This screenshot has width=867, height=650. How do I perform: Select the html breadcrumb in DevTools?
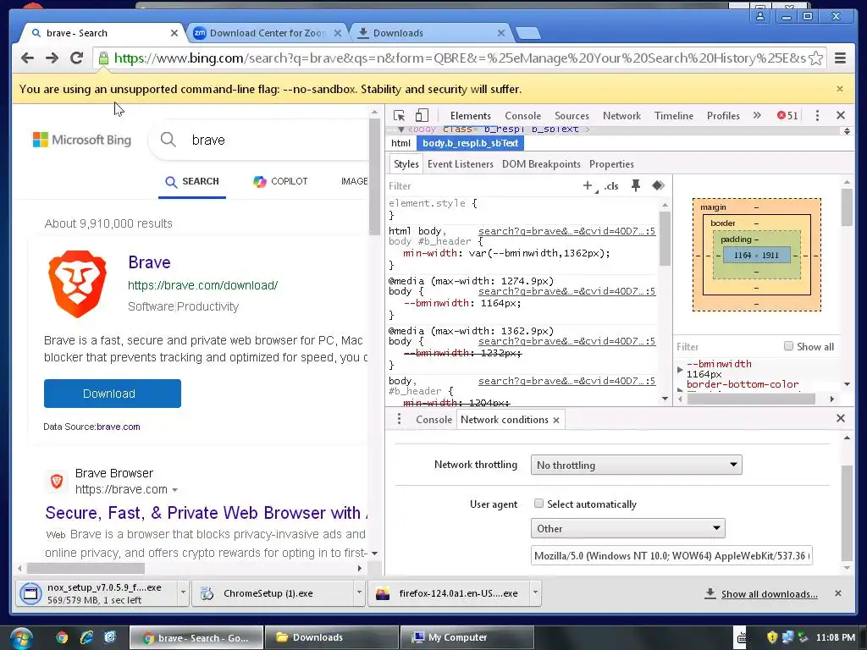click(400, 143)
